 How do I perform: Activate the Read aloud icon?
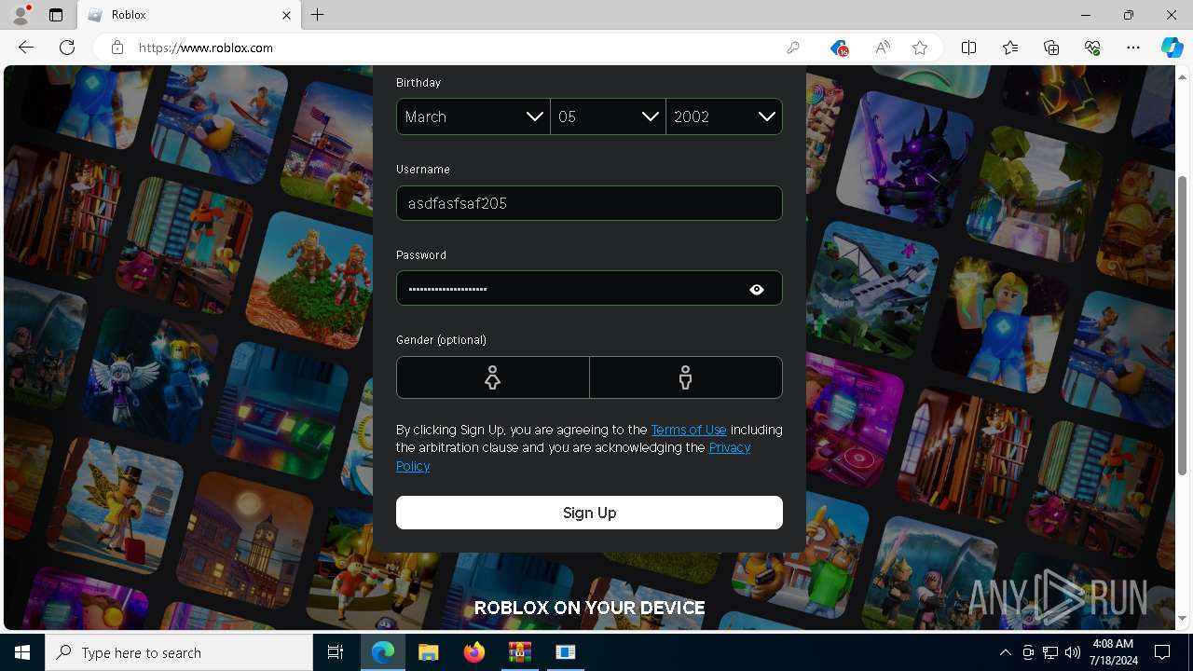(x=882, y=48)
